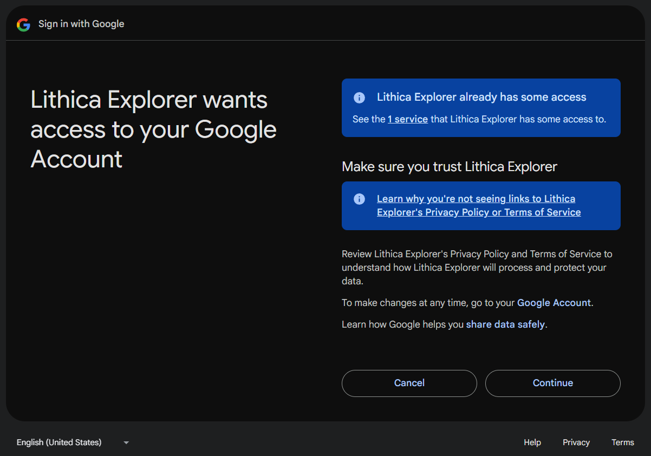This screenshot has height=456, width=651.
Task: Open the English (United States) language dropdown
Action: tap(73, 442)
